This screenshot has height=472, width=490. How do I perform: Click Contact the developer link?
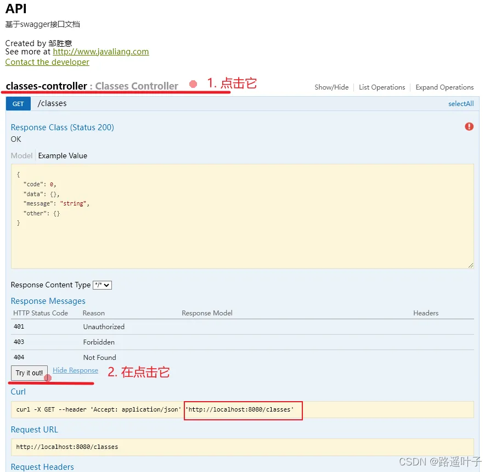click(x=47, y=62)
